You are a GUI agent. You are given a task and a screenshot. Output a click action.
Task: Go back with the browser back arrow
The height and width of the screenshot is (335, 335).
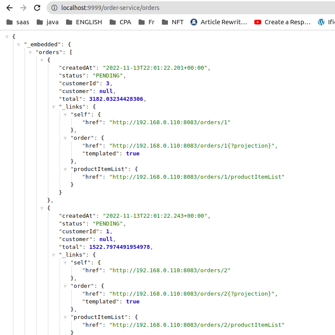coord(9,8)
